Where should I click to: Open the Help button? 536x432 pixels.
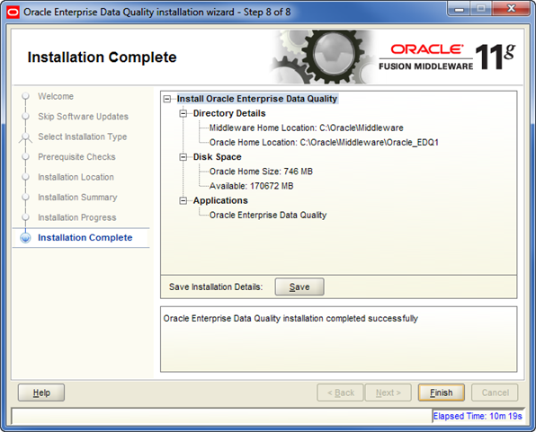coord(41,392)
